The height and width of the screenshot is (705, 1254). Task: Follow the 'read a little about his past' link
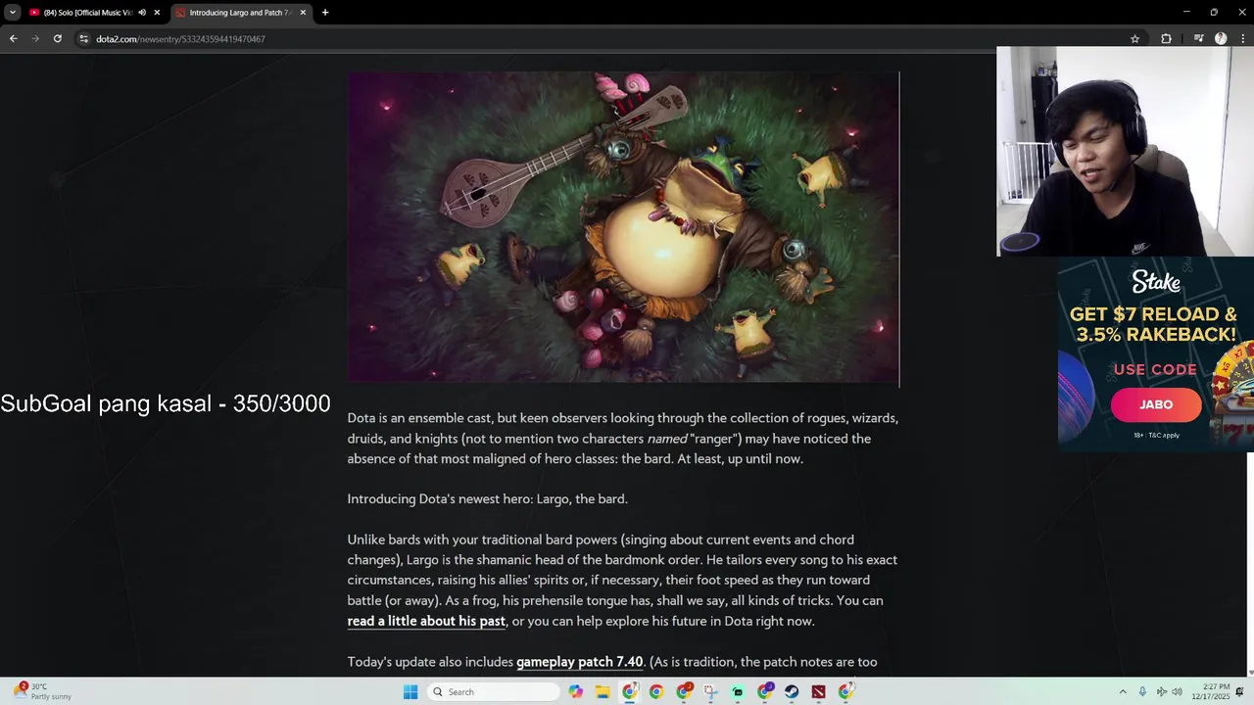coord(426,621)
